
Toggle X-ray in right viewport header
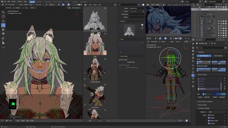click(x=171, y=38)
